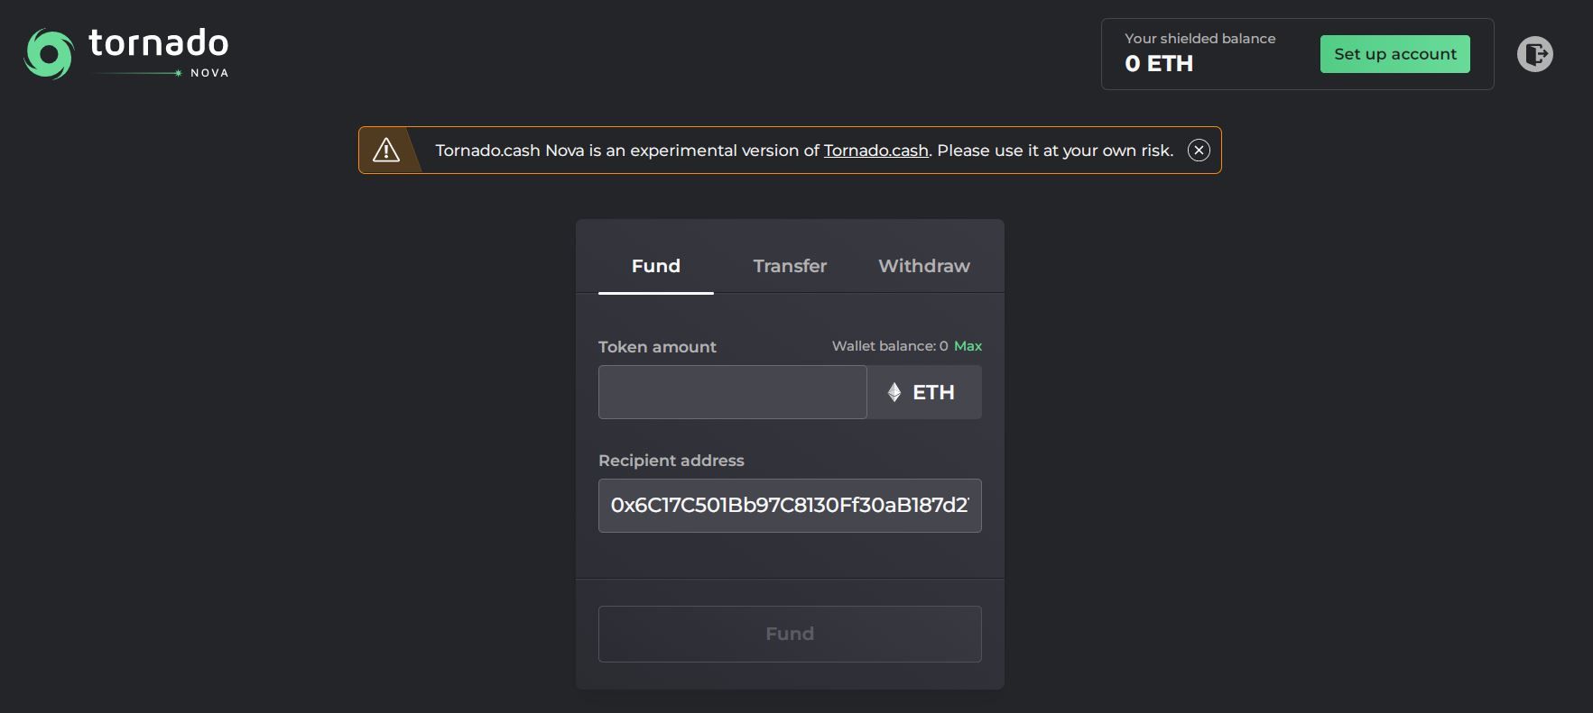The image size is (1593, 713).
Task: Click Max to use full balance
Action: pos(968,346)
